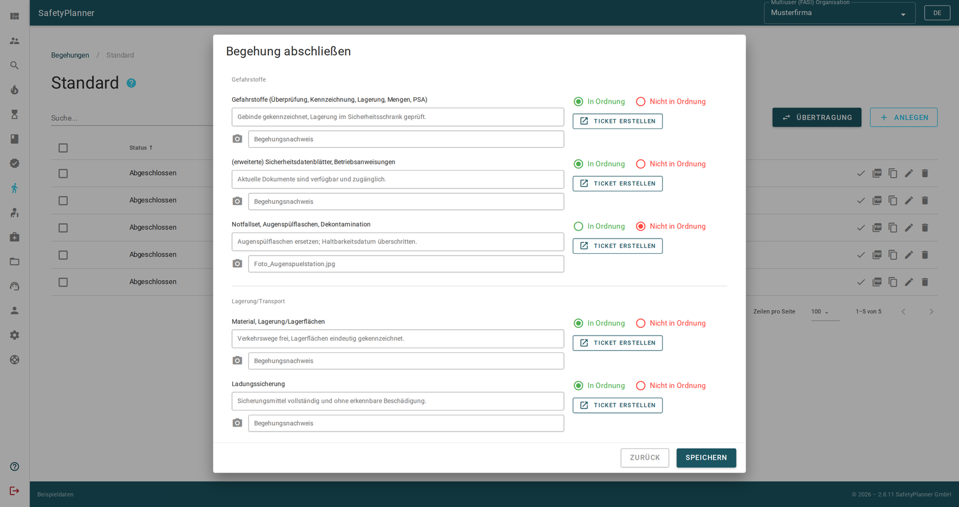Edit the comment field about Augenspülflaschen ersetzen
Image resolution: width=959 pixels, height=507 pixels.
(x=398, y=242)
